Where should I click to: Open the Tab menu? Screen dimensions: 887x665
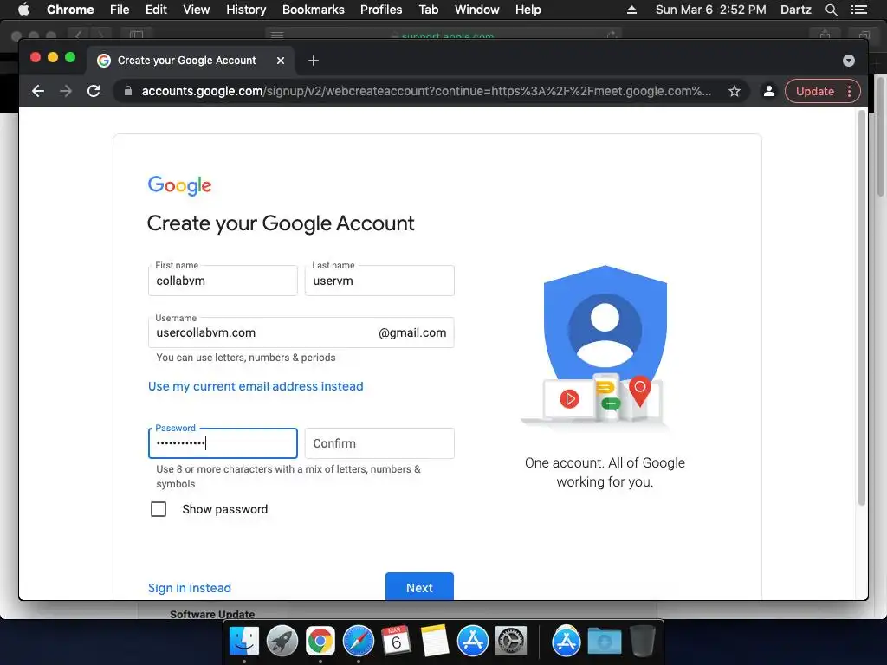pyautogui.click(x=428, y=10)
